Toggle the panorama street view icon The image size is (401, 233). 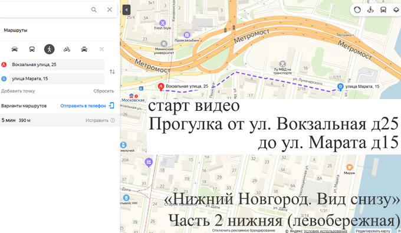coord(370,10)
